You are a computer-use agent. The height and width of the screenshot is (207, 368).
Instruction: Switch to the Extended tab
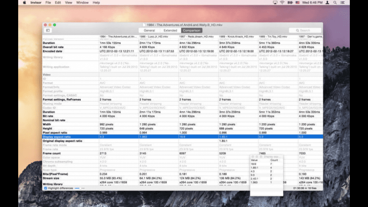pos(170,30)
